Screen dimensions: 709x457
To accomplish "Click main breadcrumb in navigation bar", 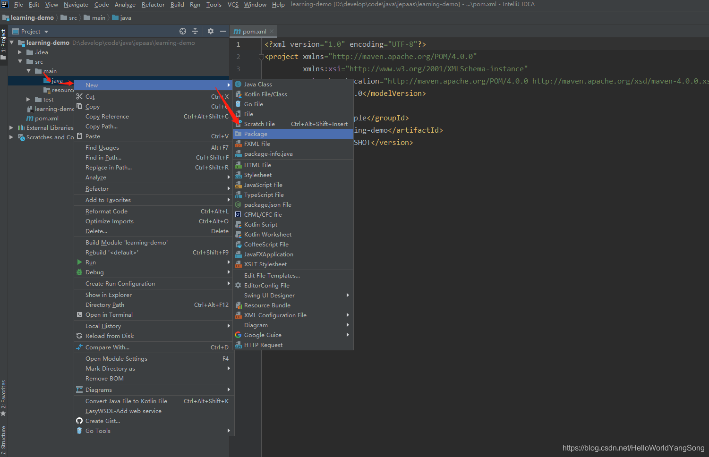I will [94, 17].
